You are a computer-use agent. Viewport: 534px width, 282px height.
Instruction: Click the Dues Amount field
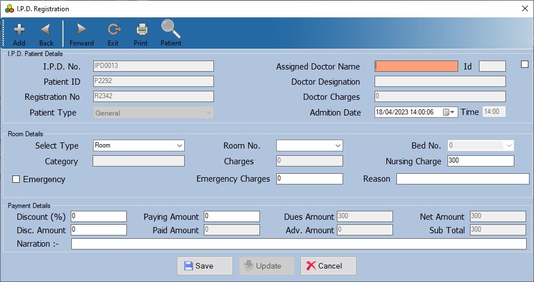365,216
